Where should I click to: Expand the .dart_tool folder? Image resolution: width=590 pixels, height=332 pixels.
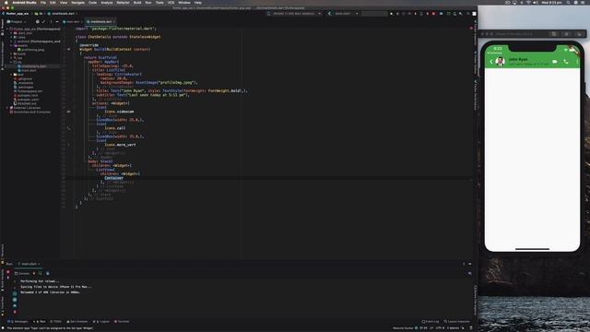(11, 33)
